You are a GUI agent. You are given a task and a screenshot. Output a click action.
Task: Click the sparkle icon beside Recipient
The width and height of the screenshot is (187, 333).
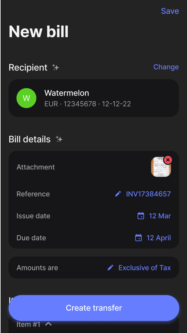(x=56, y=67)
